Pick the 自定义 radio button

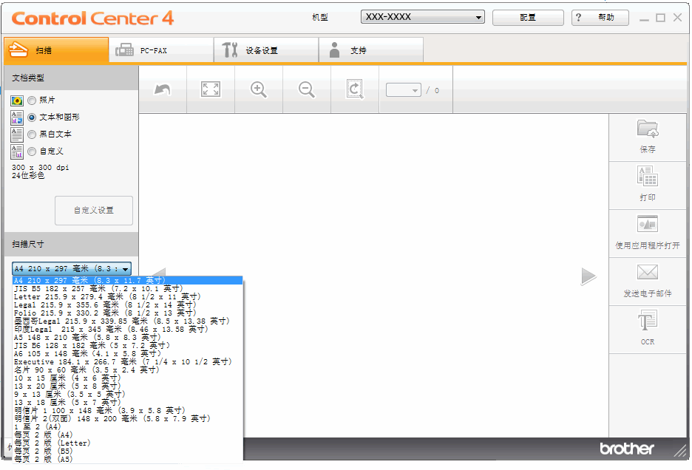32,151
